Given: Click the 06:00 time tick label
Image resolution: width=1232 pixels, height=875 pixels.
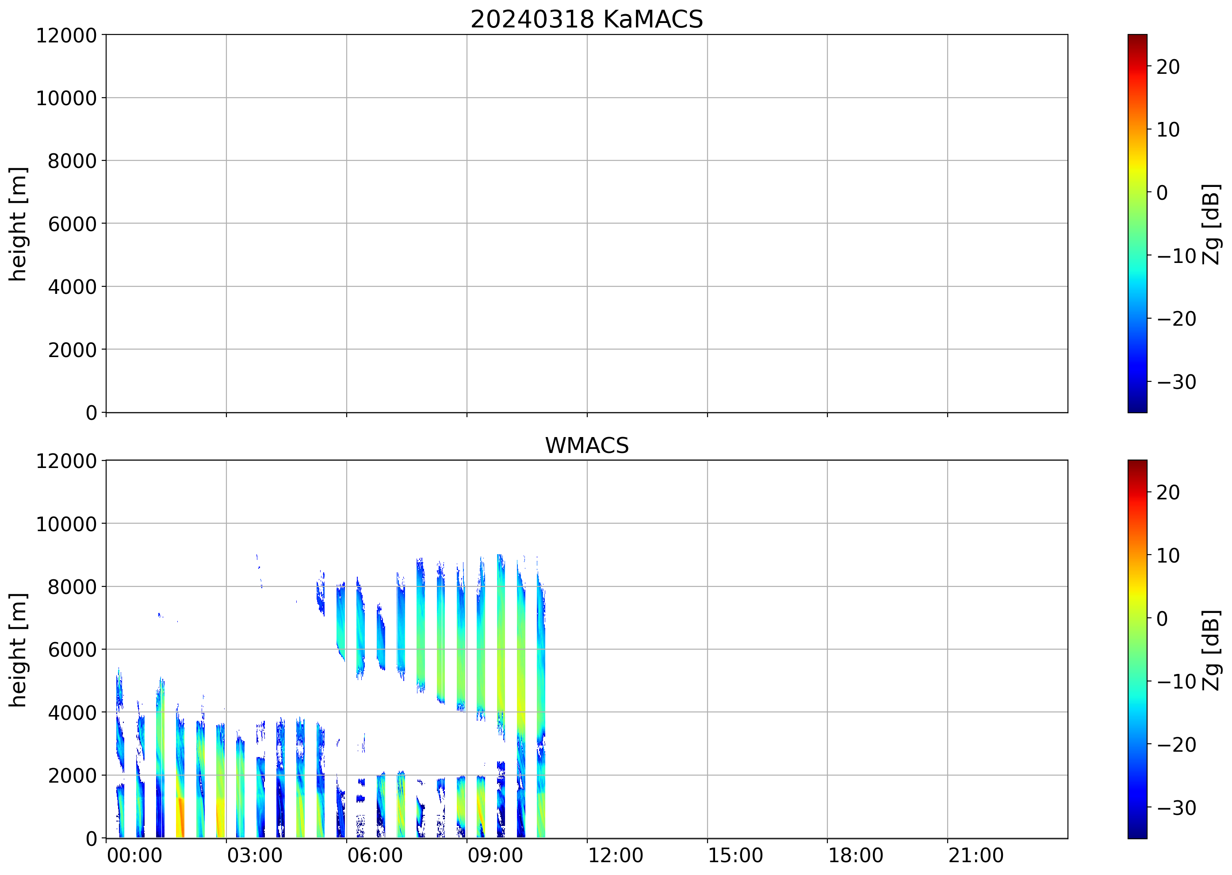Looking at the screenshot, I should (375, 856).
